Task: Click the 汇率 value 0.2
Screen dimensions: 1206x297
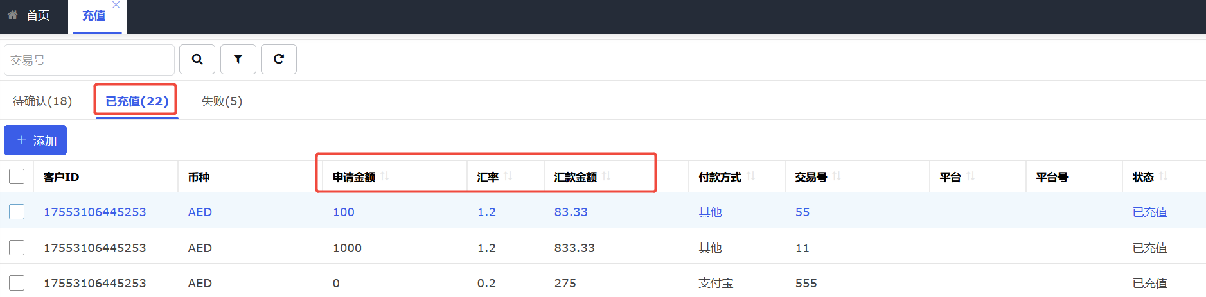Action: tap(486, 283)
